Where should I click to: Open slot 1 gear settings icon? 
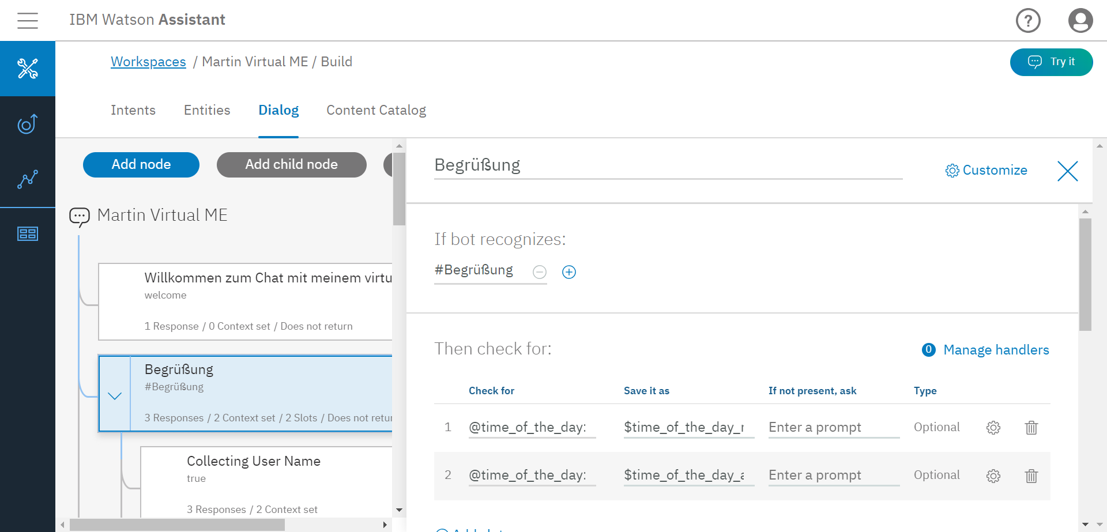click(993, 428)
